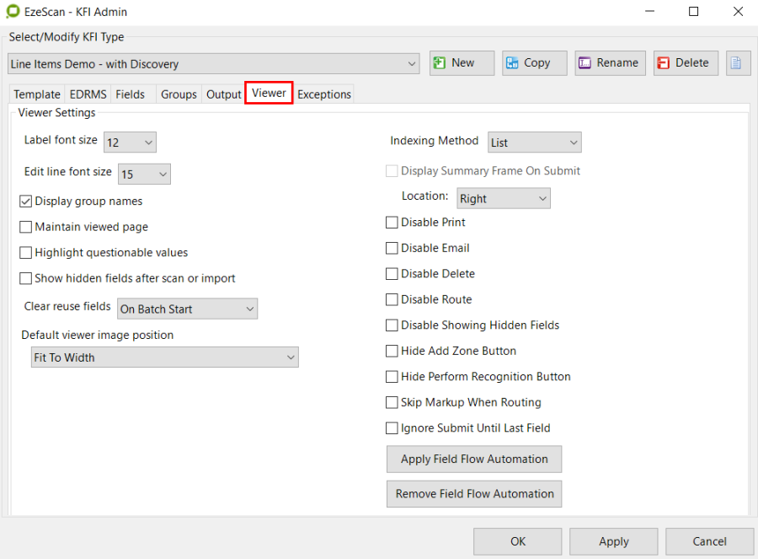Uncheck Display group names checkbox

coord(26,202)
